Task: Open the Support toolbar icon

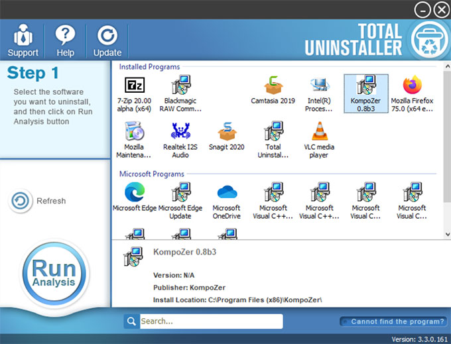Action: [x=23, y=40]
